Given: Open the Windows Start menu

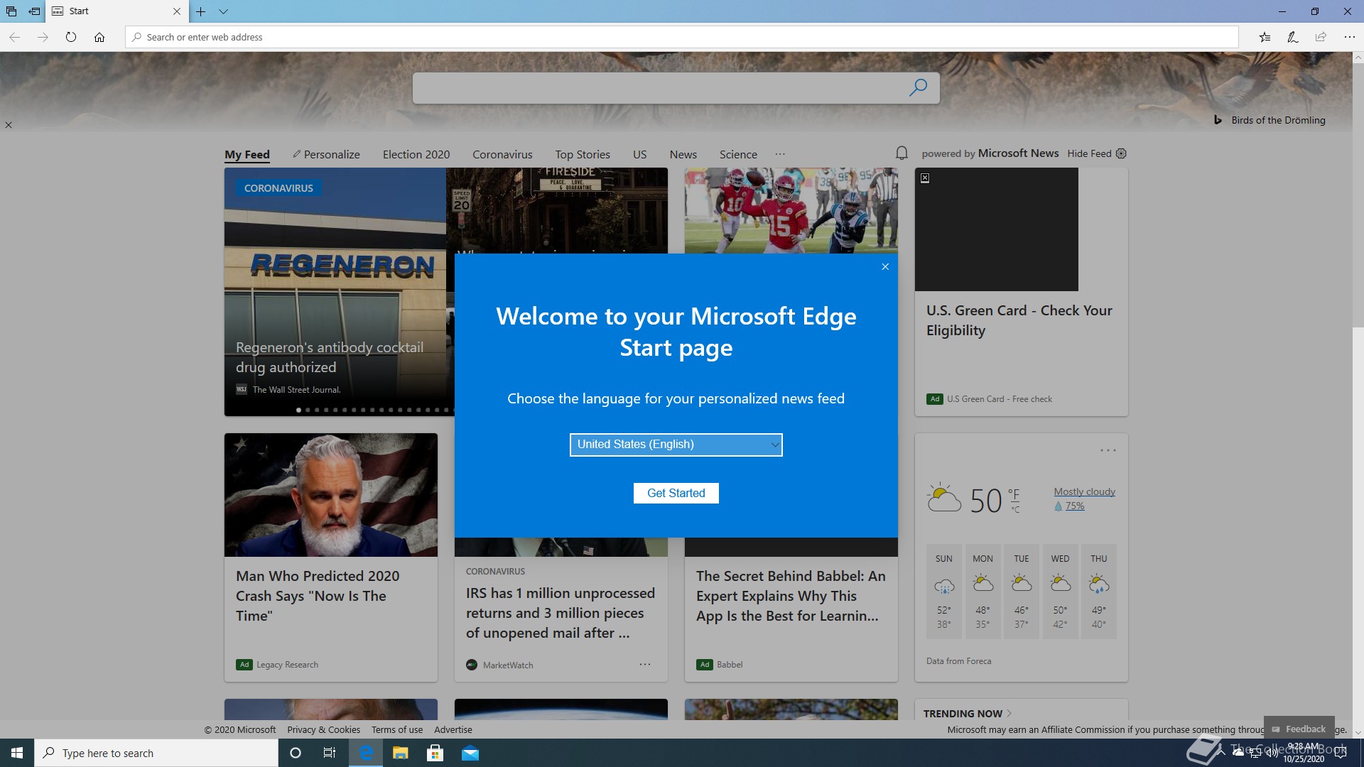Looking at the screenshot, I should pyautogui.click(x=17, y=753).
